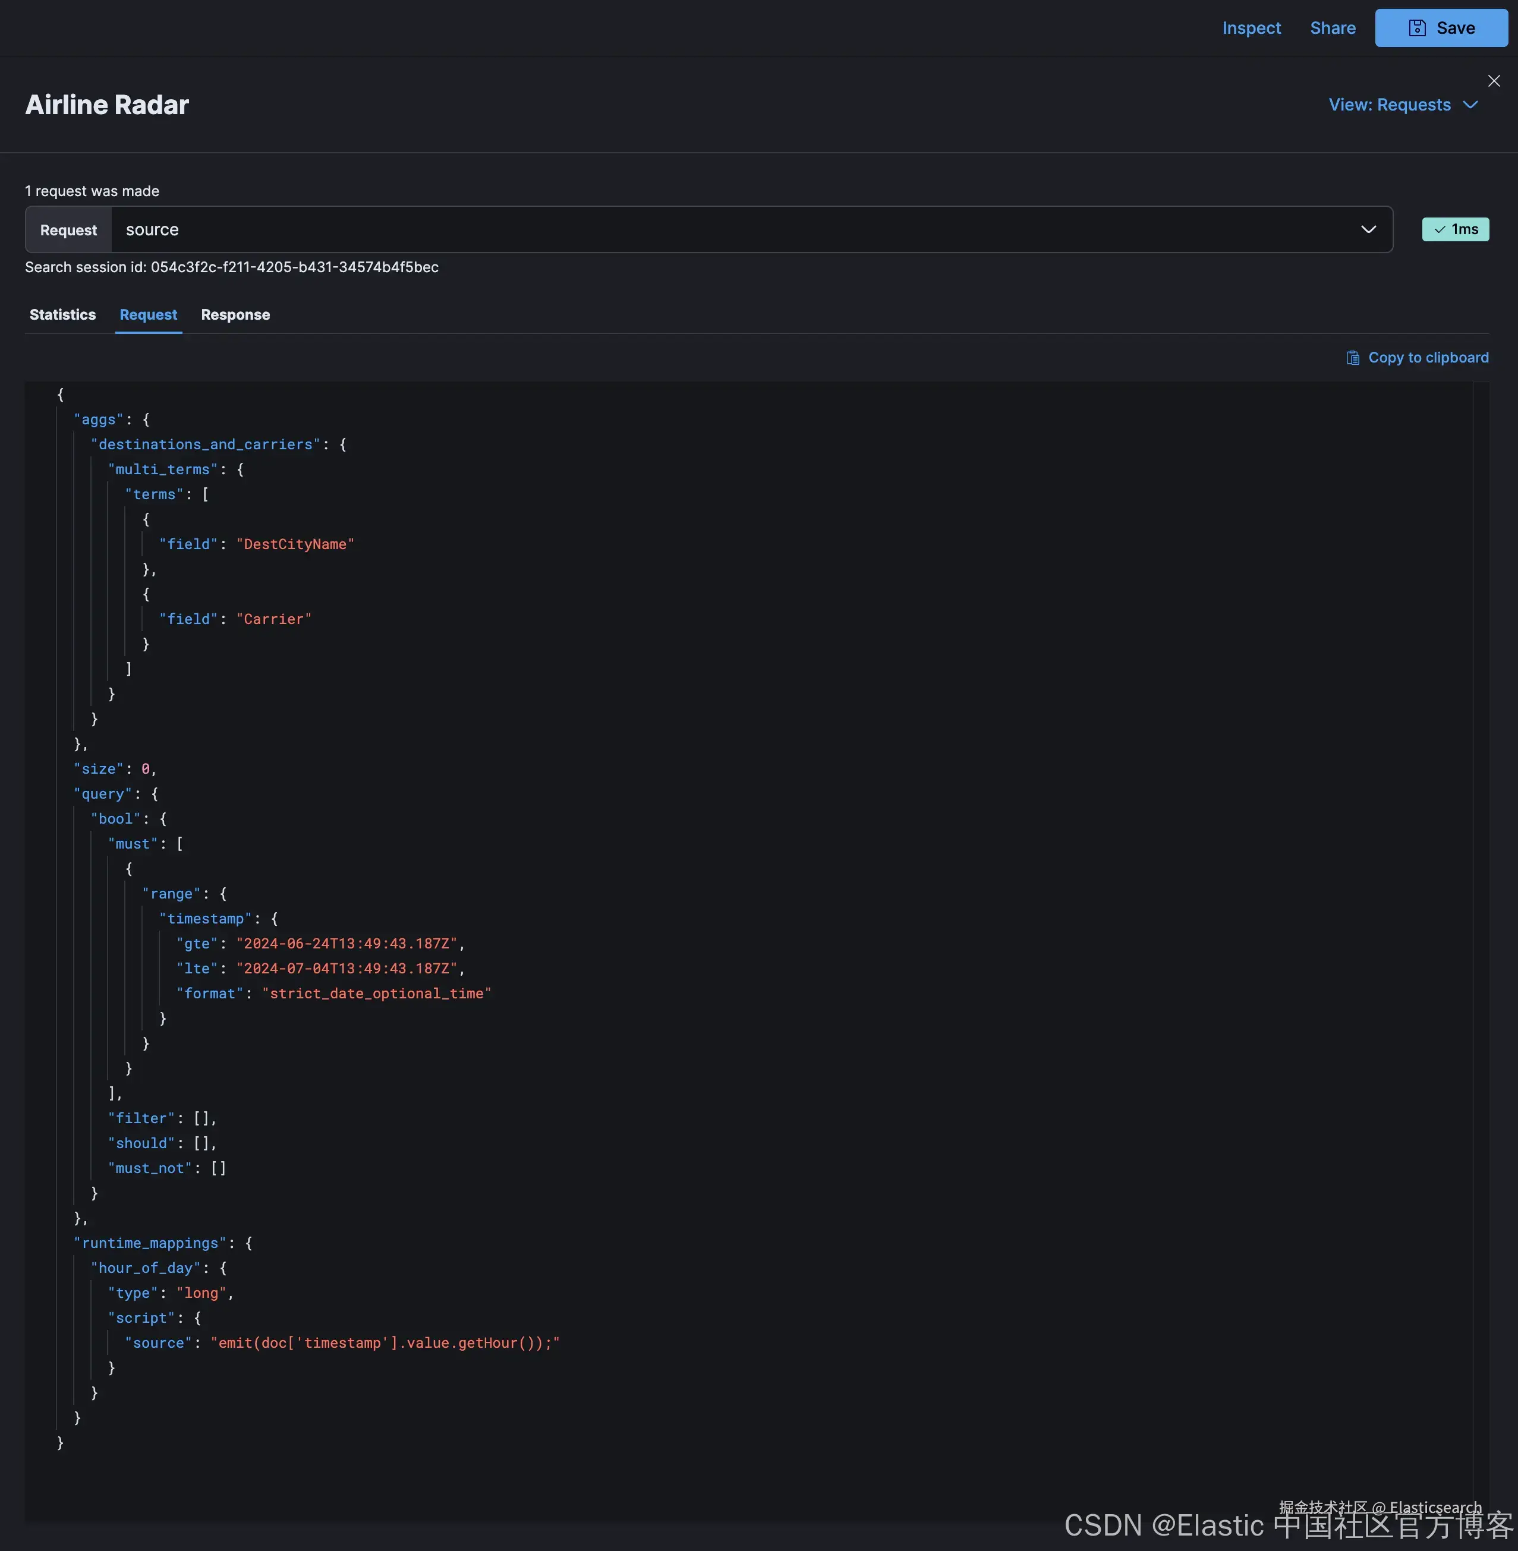Click the Search session id text
The height and width of the screenshot is (1551, 1518).
231,267
